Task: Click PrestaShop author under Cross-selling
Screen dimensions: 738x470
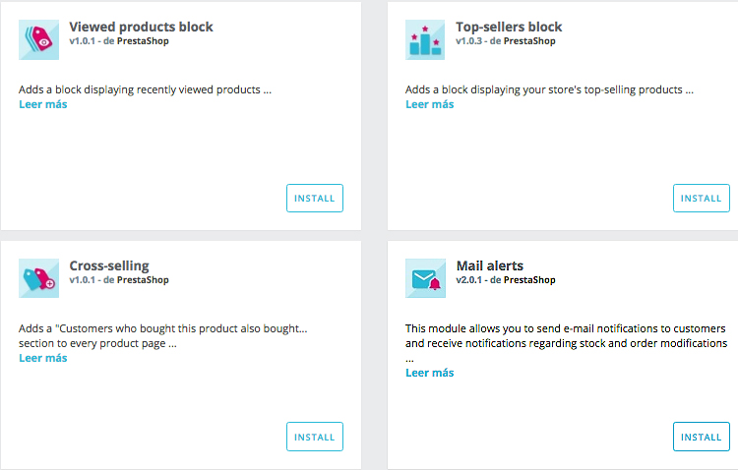Action: click(143, 280)
